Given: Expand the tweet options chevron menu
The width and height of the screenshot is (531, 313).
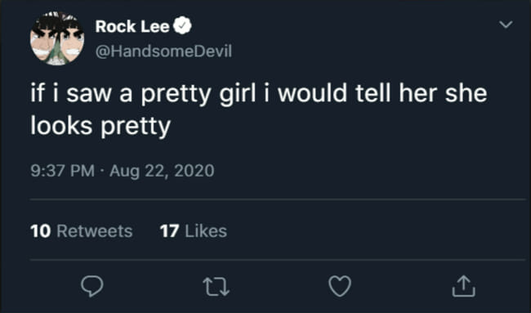Looking at the screenshot, I should click(x=506, y=25).
